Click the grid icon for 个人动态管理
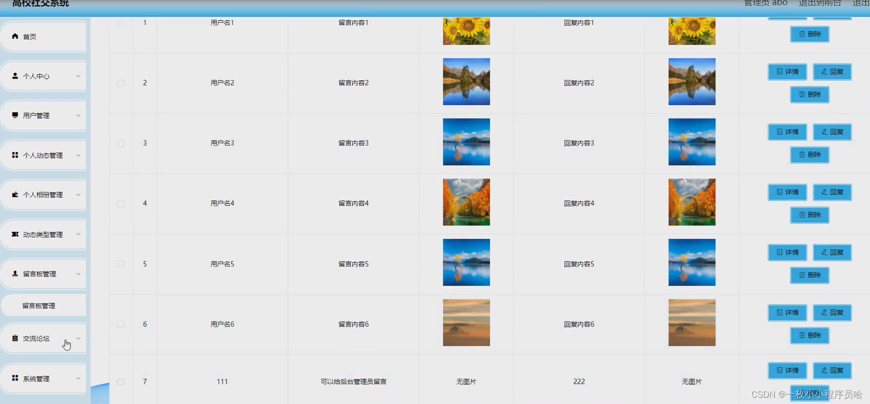Image resolution: width=870 pixels, height=404 pixels. click(x=15, y=155)
